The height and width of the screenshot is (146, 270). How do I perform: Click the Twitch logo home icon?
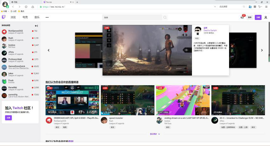3,17
